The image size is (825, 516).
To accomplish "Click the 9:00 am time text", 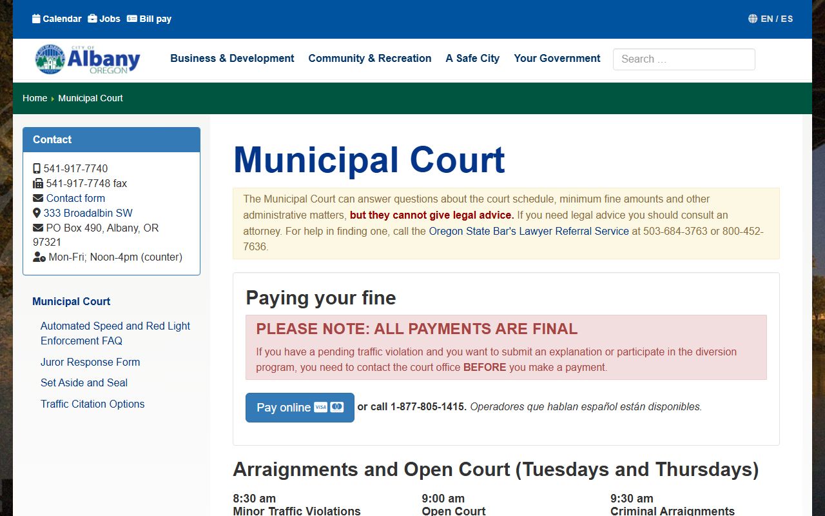I will [x=443, y=499].
